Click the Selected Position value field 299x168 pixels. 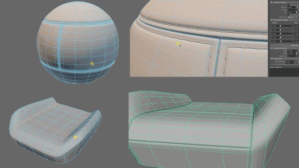point(290,62)
